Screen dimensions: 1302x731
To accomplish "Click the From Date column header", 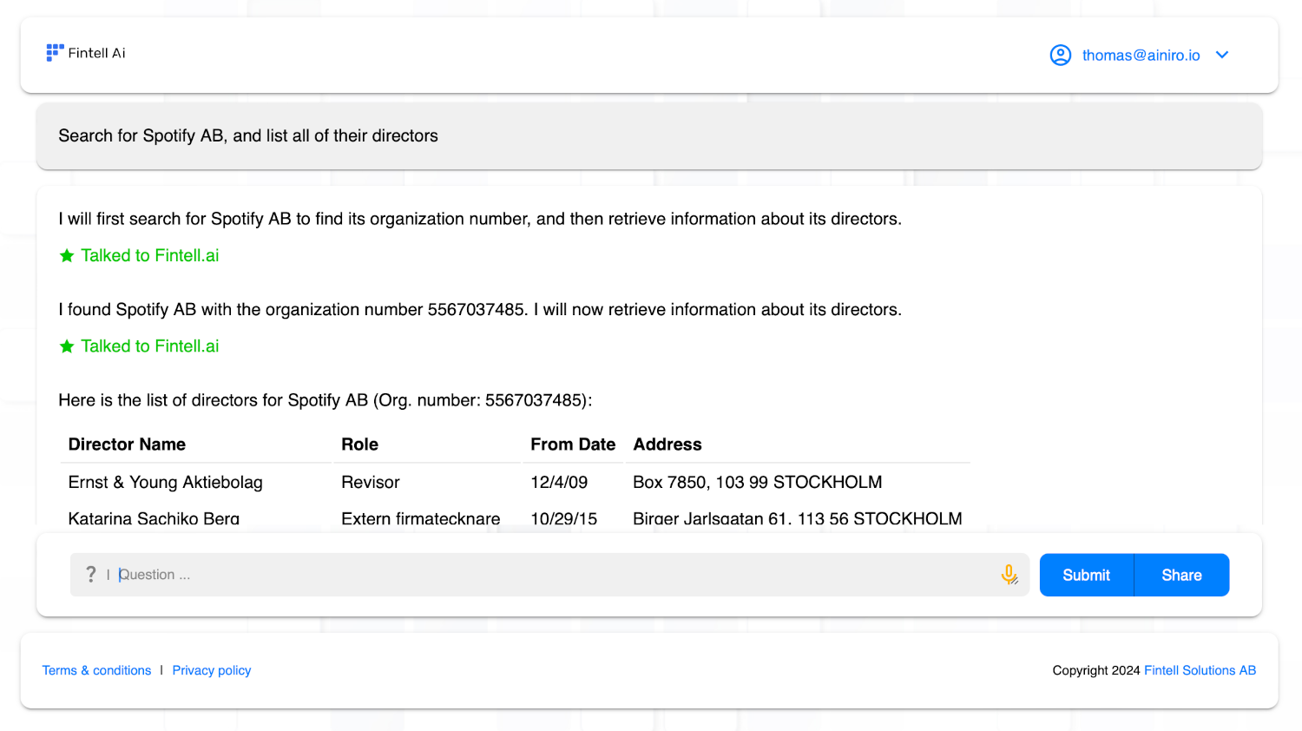I will [x=573, y=445].
